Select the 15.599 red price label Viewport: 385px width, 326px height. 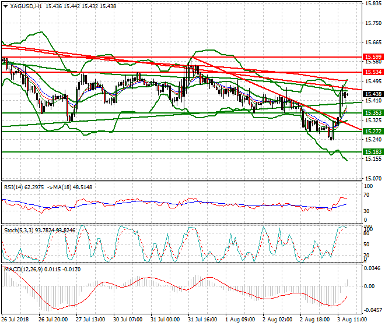coord(373,57)
